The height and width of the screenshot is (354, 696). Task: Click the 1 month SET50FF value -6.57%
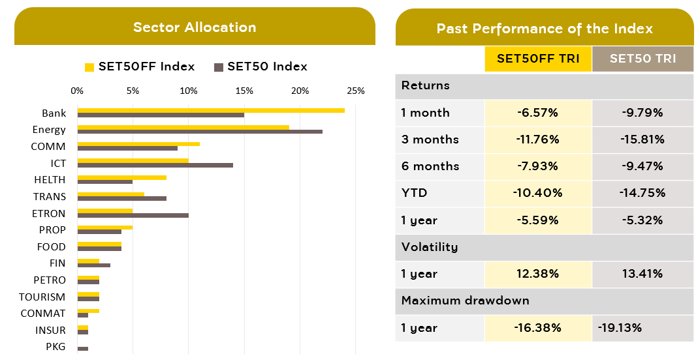tap(538, 113)
